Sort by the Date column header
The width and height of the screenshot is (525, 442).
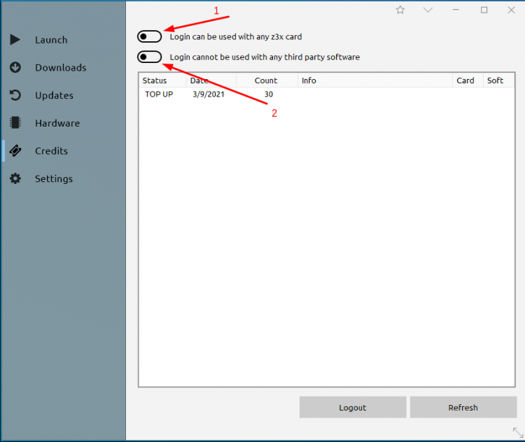coord(211,80)
